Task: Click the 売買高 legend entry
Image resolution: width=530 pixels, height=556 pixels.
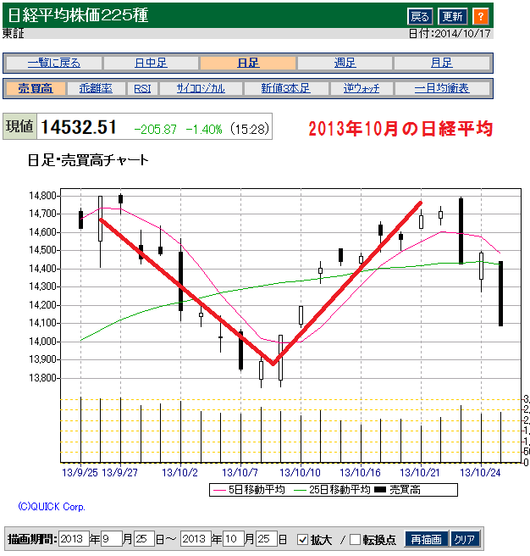Action: point(398,490)
